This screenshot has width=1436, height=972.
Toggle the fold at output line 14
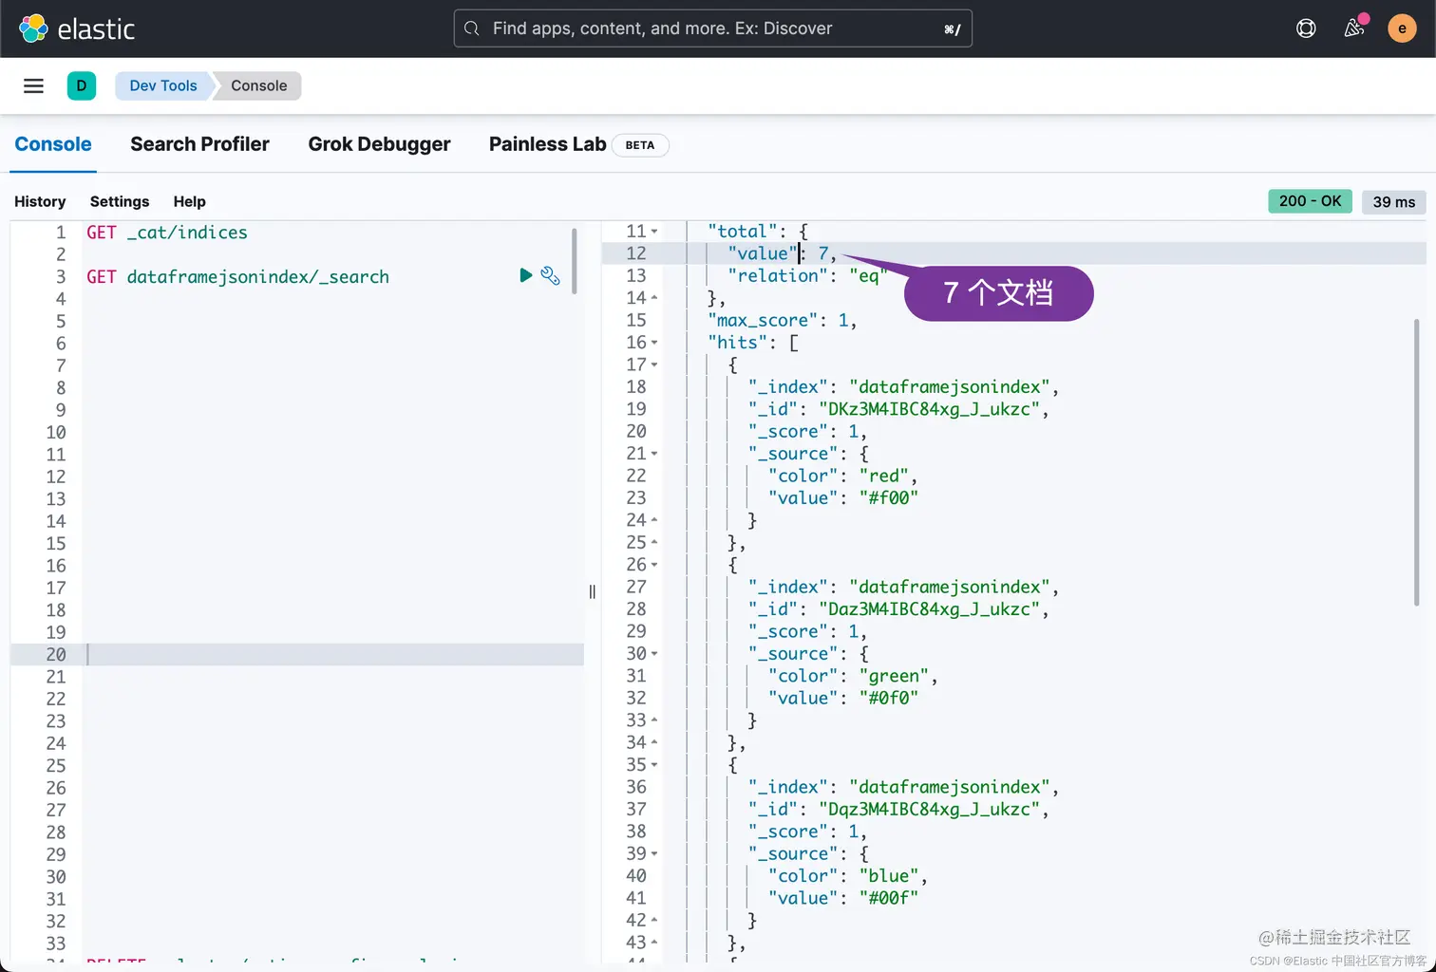point(654,298)
